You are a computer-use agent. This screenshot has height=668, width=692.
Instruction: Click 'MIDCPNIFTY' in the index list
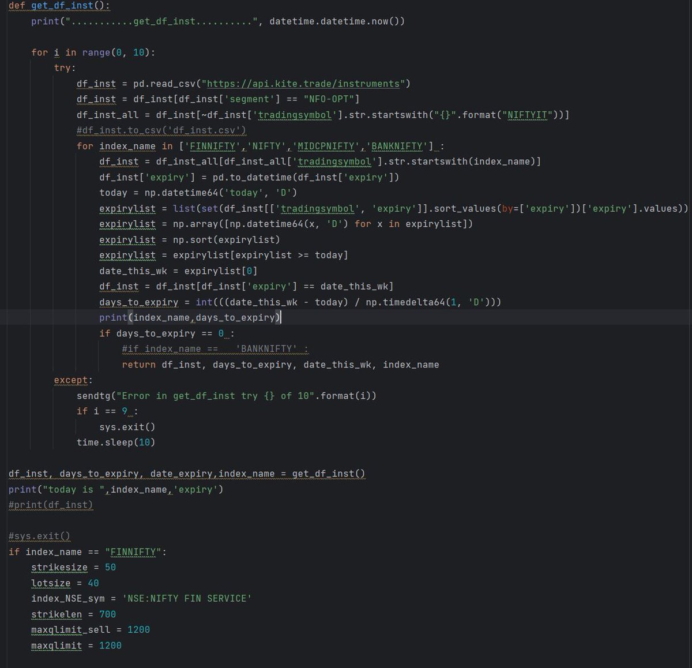(x=325, y=146)
